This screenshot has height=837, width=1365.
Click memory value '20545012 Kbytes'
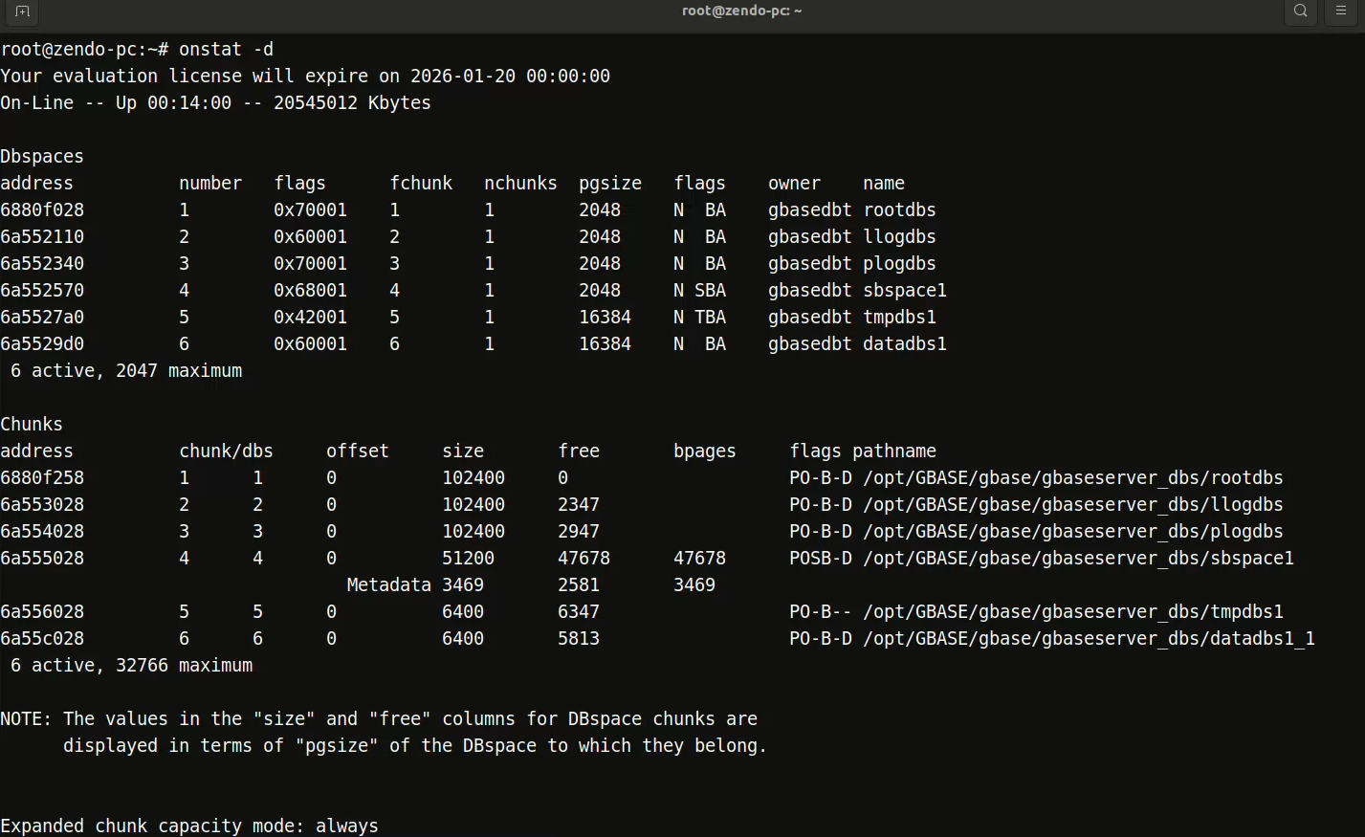(x=352, y=103)
